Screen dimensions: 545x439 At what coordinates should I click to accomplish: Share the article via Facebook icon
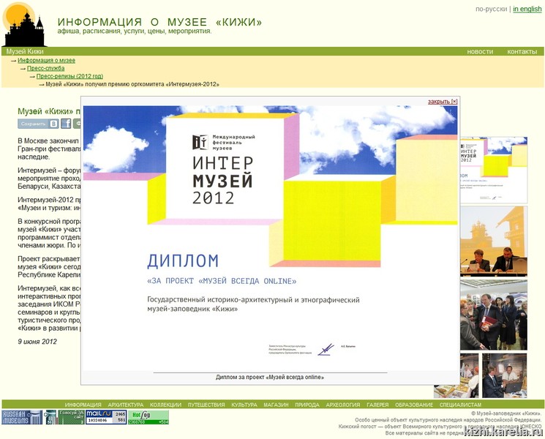(x=66, y=124)
